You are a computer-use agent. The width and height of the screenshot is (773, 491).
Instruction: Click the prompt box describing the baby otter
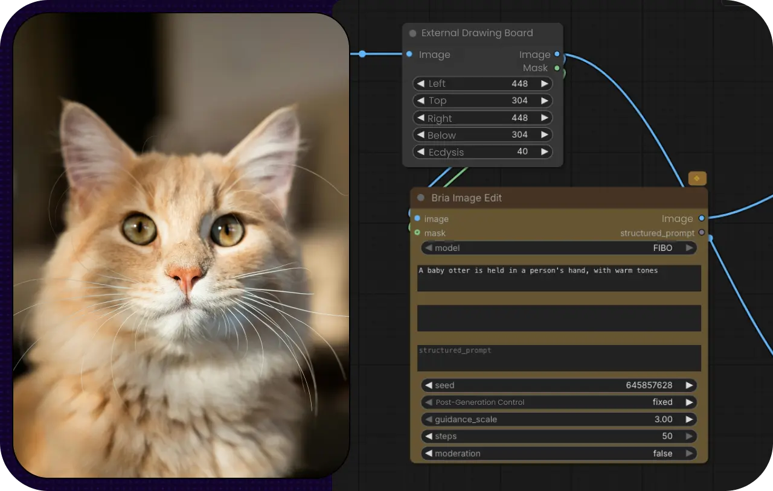click(x=559, y=277)
